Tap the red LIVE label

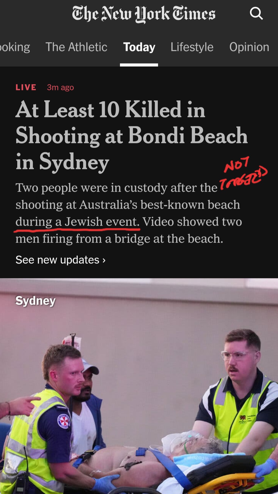point(26,87)
